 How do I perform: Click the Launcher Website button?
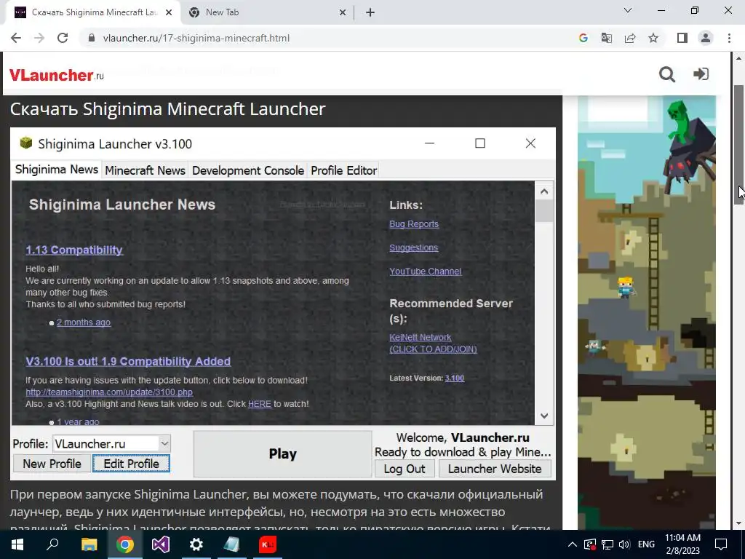click(x=495, y=469)
